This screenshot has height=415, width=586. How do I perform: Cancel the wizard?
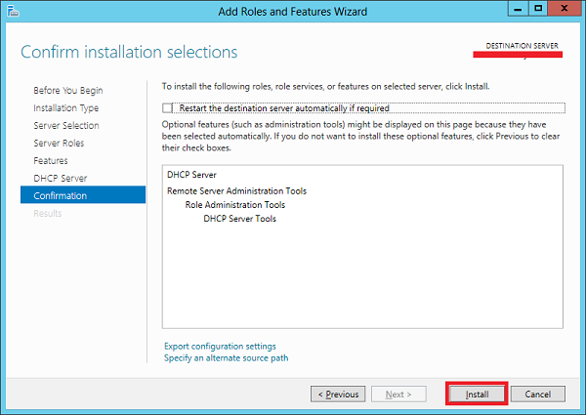537,394
